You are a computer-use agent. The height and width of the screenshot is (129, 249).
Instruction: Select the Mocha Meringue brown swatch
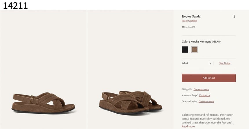194,50
